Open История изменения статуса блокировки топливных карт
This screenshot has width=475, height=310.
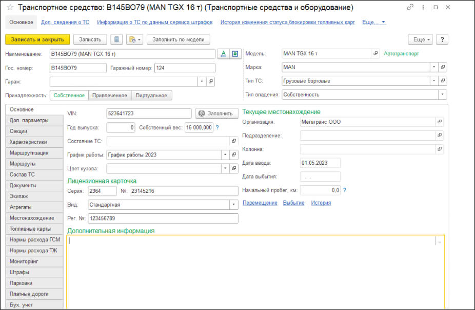[x=287, y=22]
